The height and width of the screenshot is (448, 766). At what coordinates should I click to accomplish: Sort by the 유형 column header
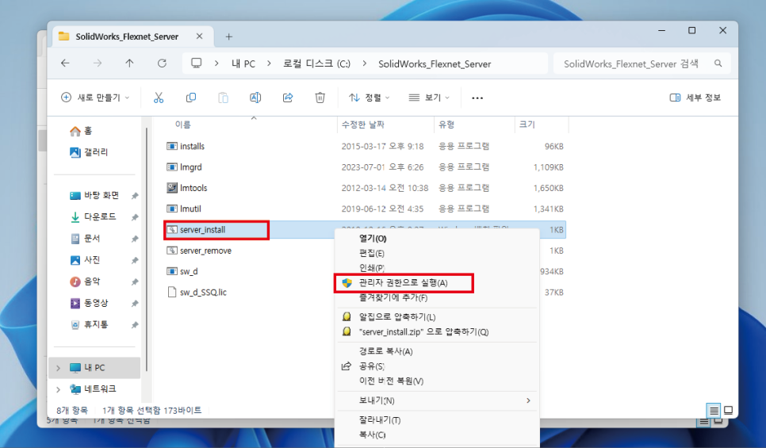click(x=446, y=124)
